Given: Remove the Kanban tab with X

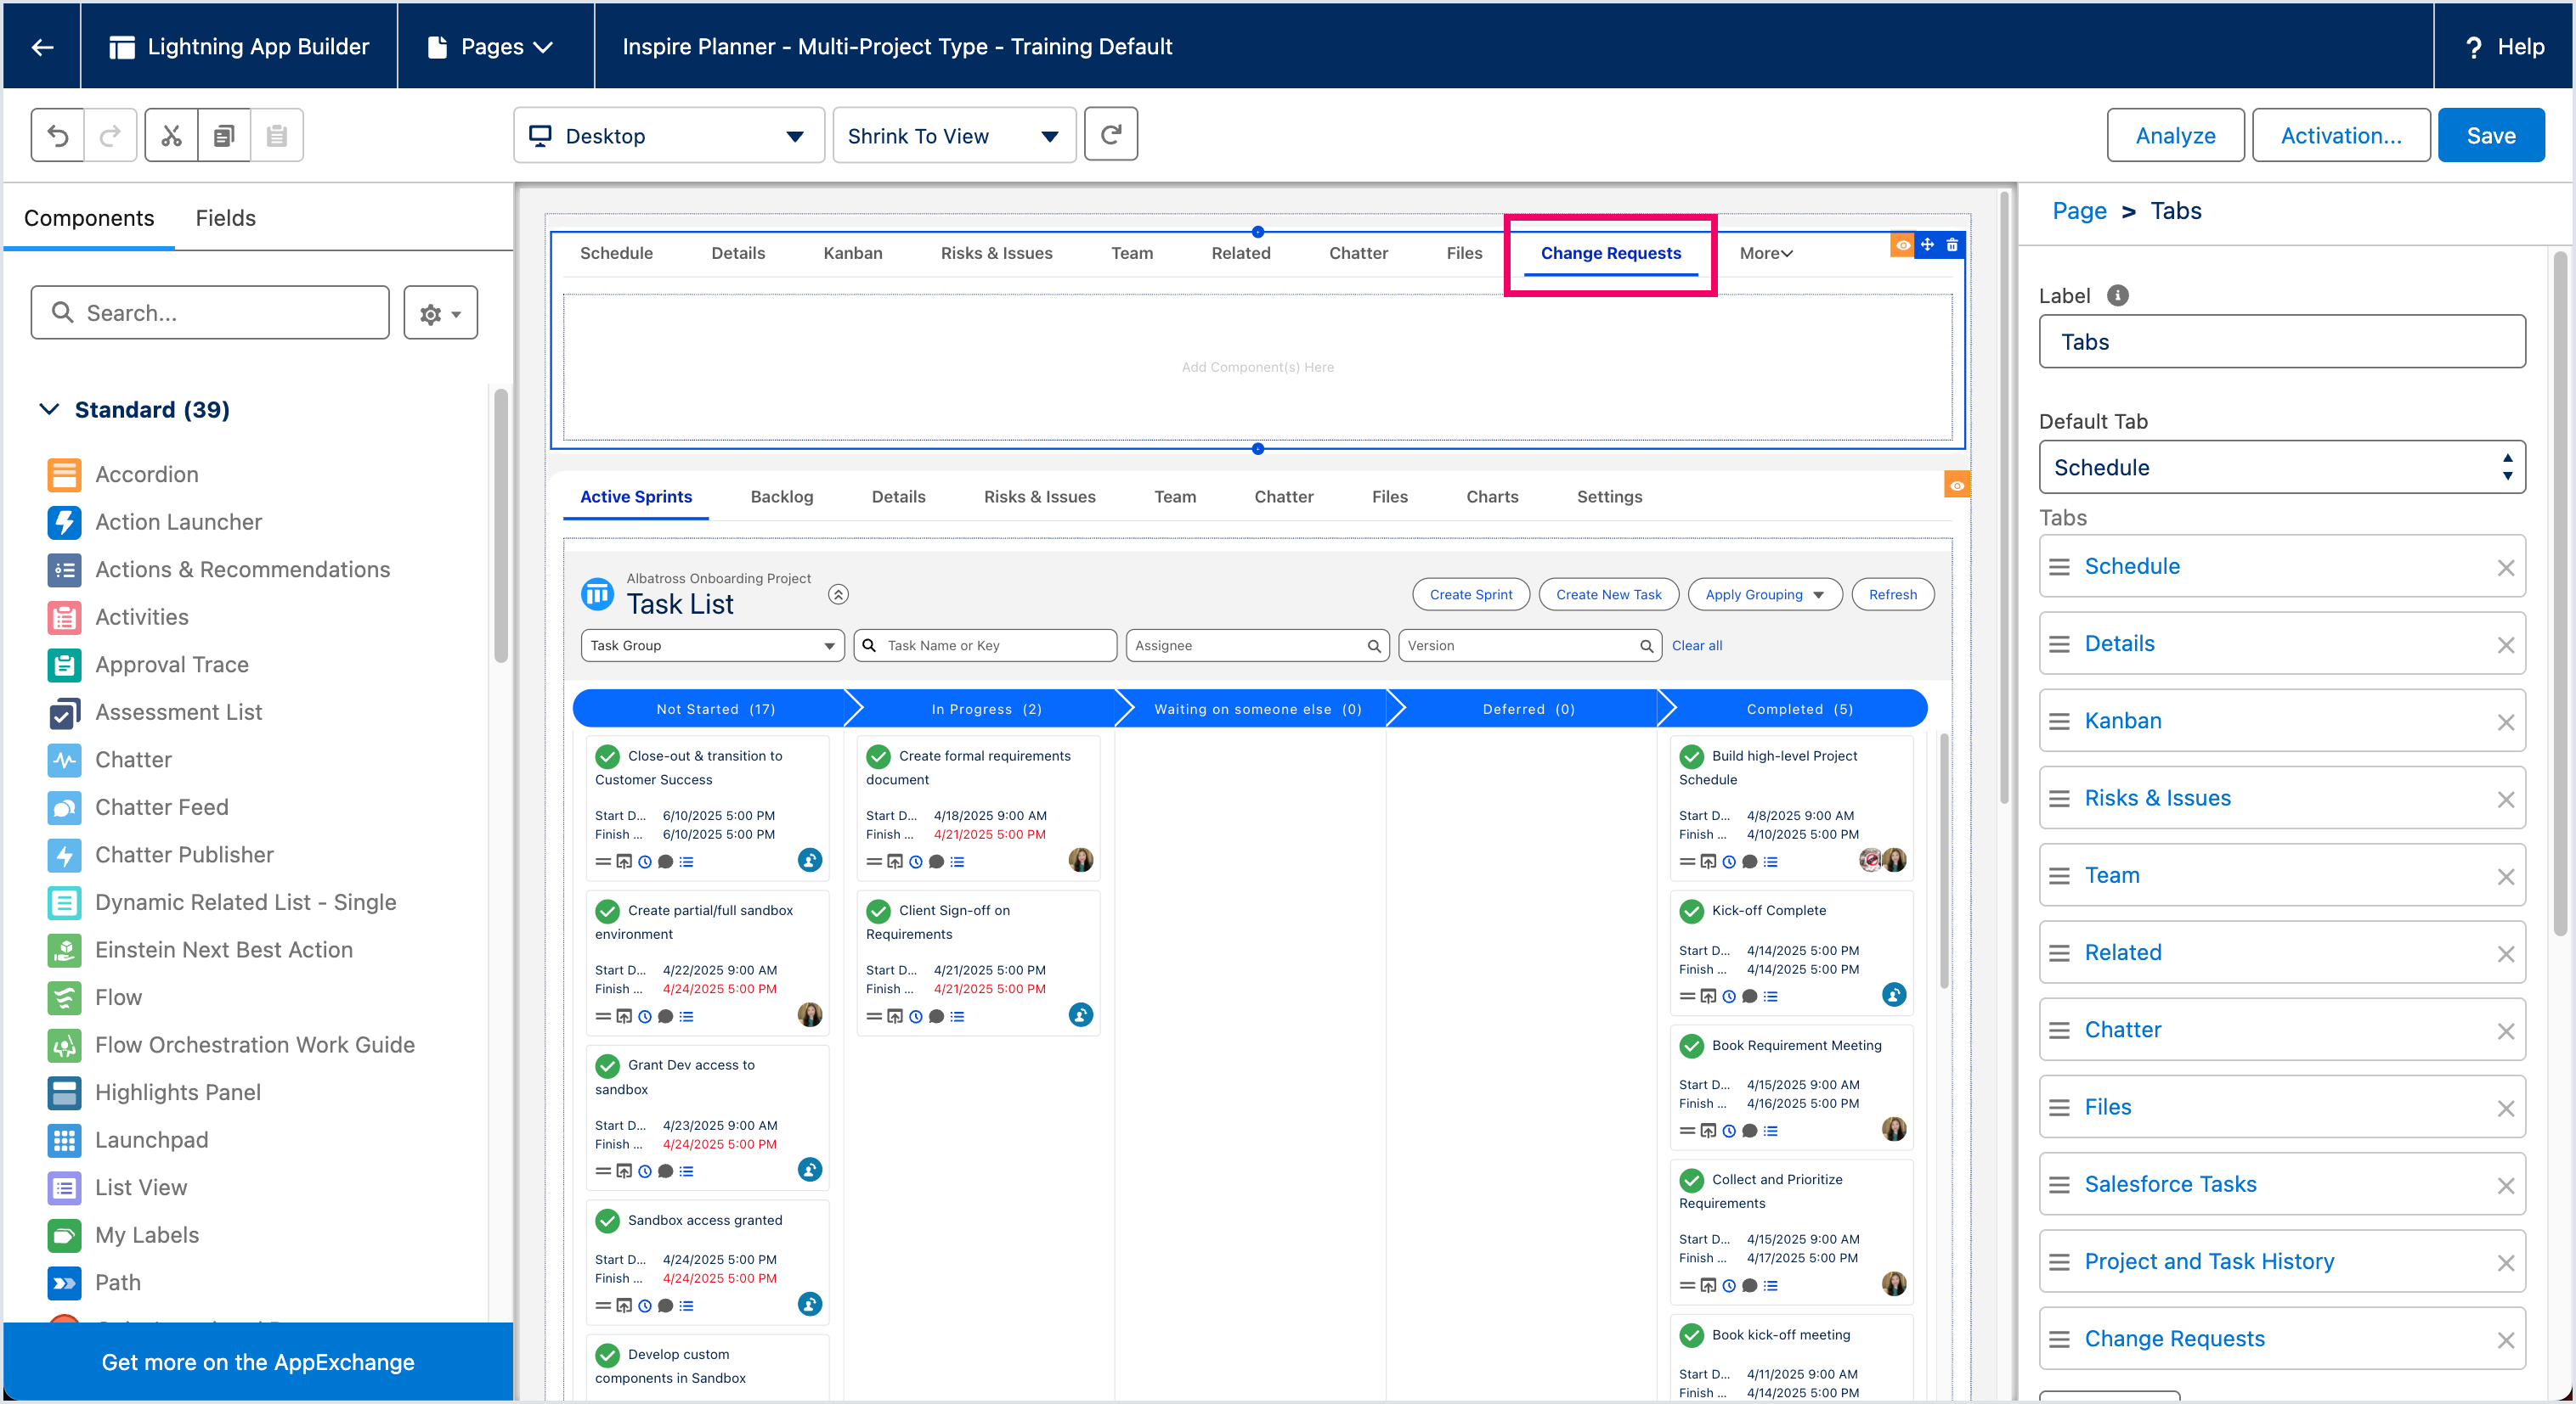Looking at the screenshot, I should [2505, 722].
